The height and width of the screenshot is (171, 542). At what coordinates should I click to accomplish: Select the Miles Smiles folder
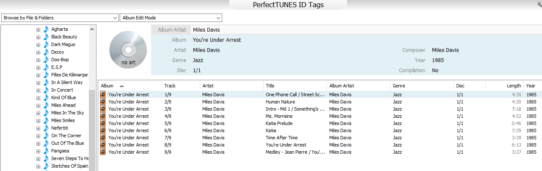pyautogui.click(x=63, y=120)
